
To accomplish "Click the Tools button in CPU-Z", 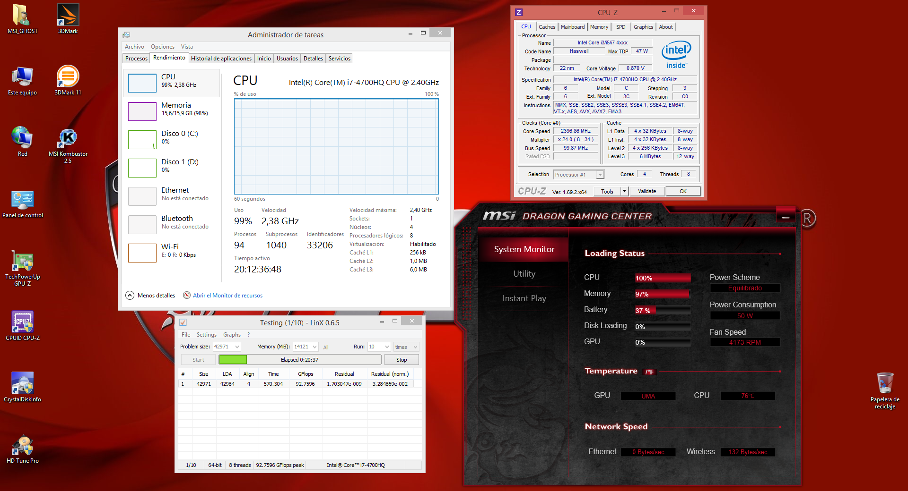I will [x=607, y=192].
